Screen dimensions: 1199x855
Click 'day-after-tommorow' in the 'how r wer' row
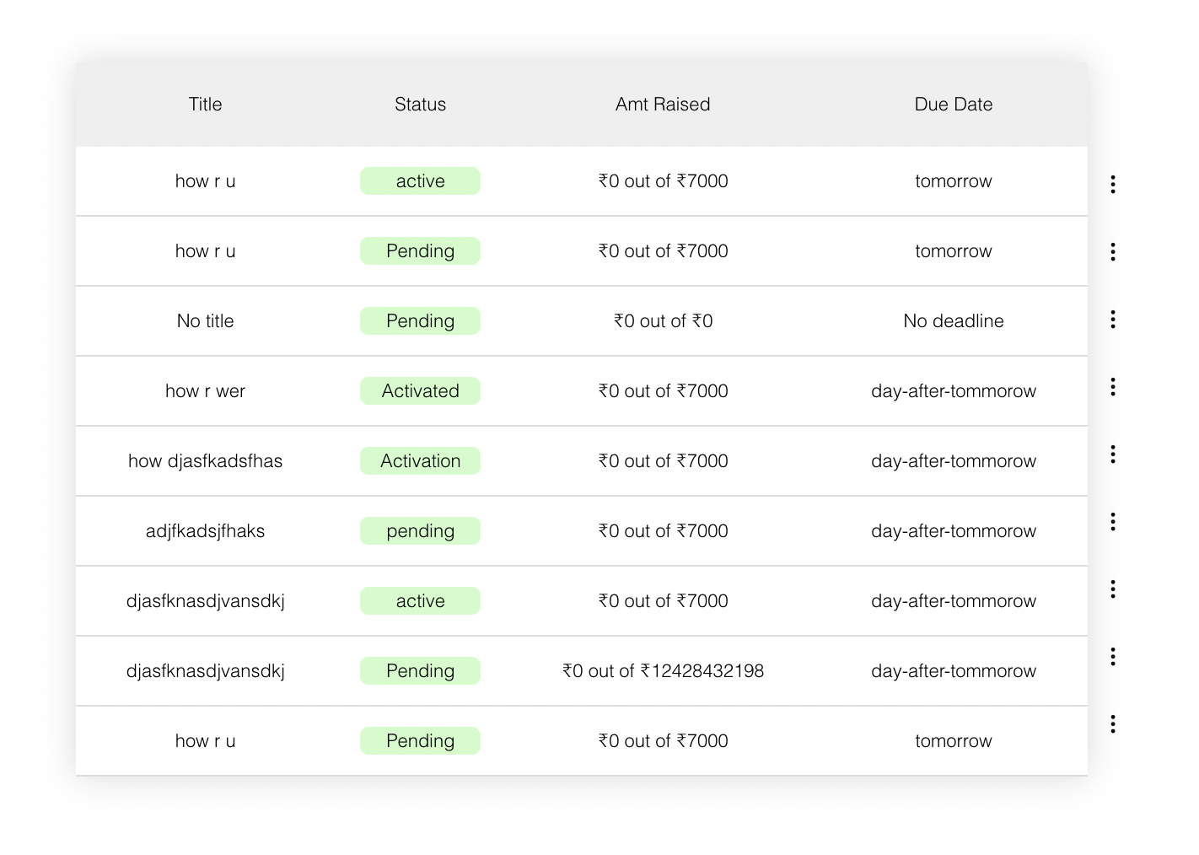pyautogui.click(x=954, y=390)
